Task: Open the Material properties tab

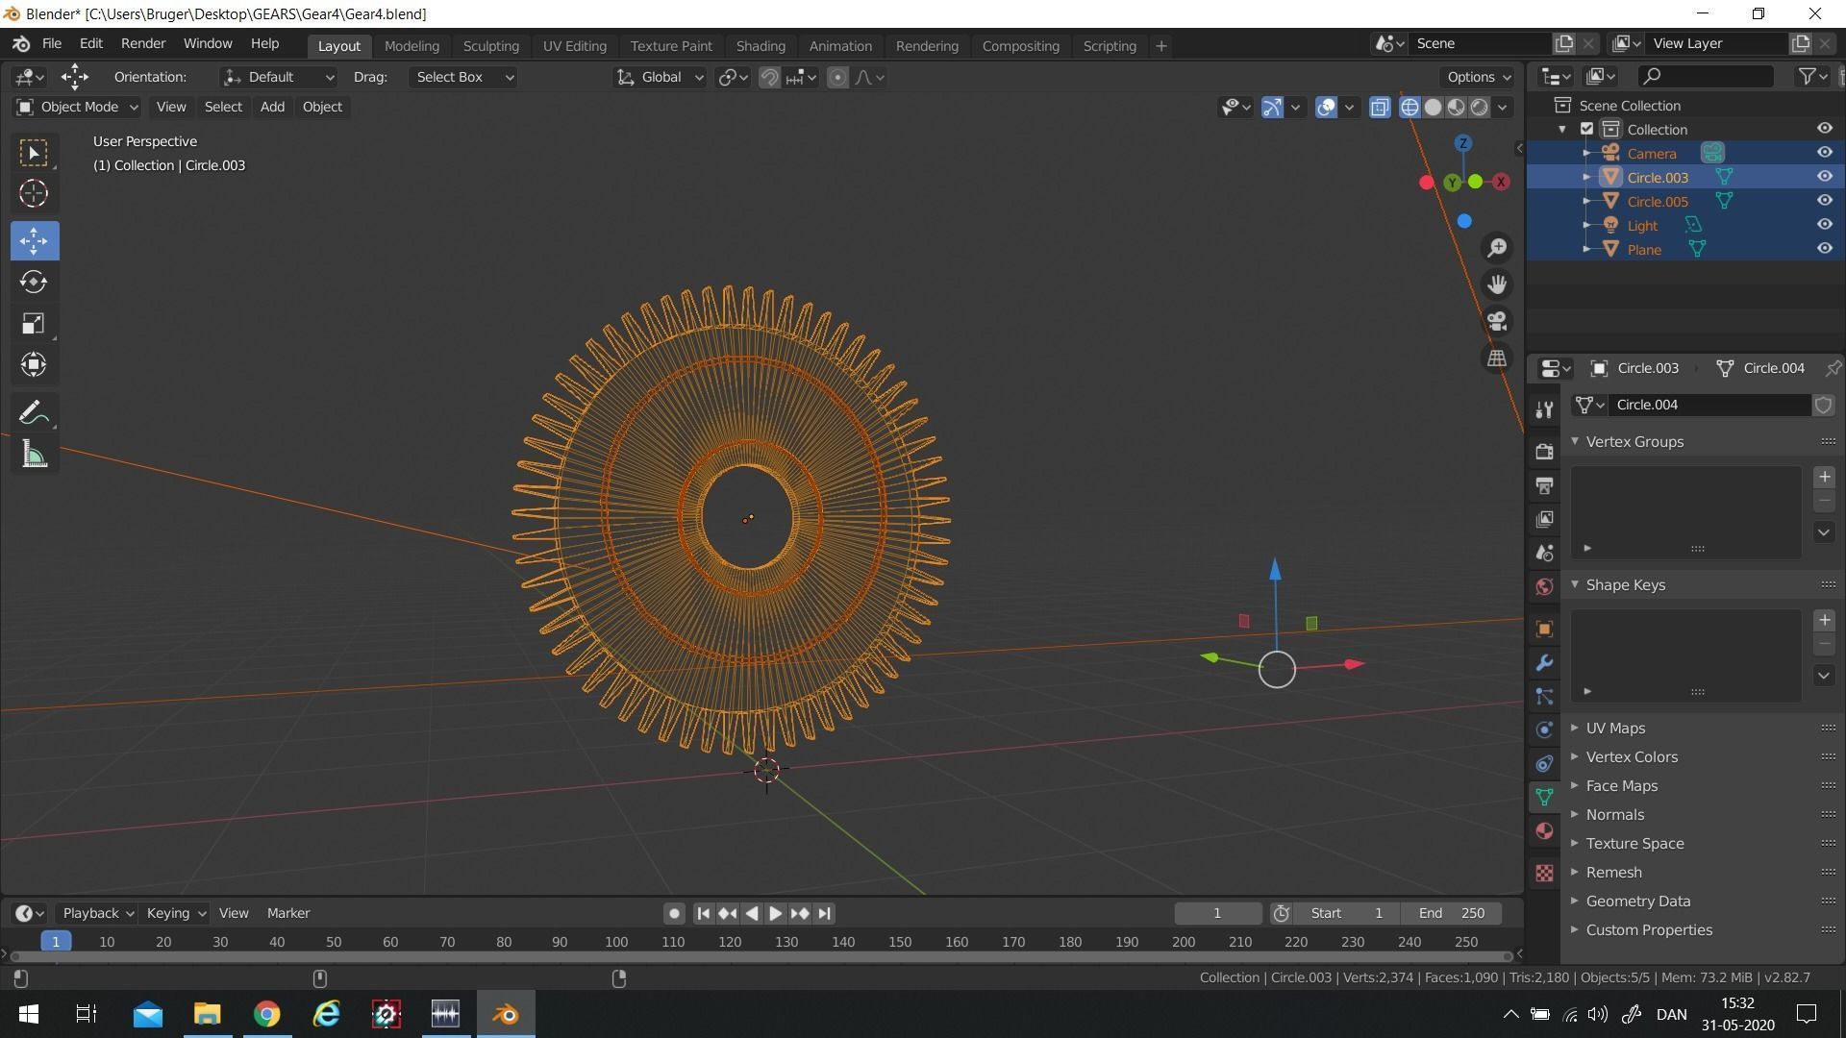Action: [1544, 830]
